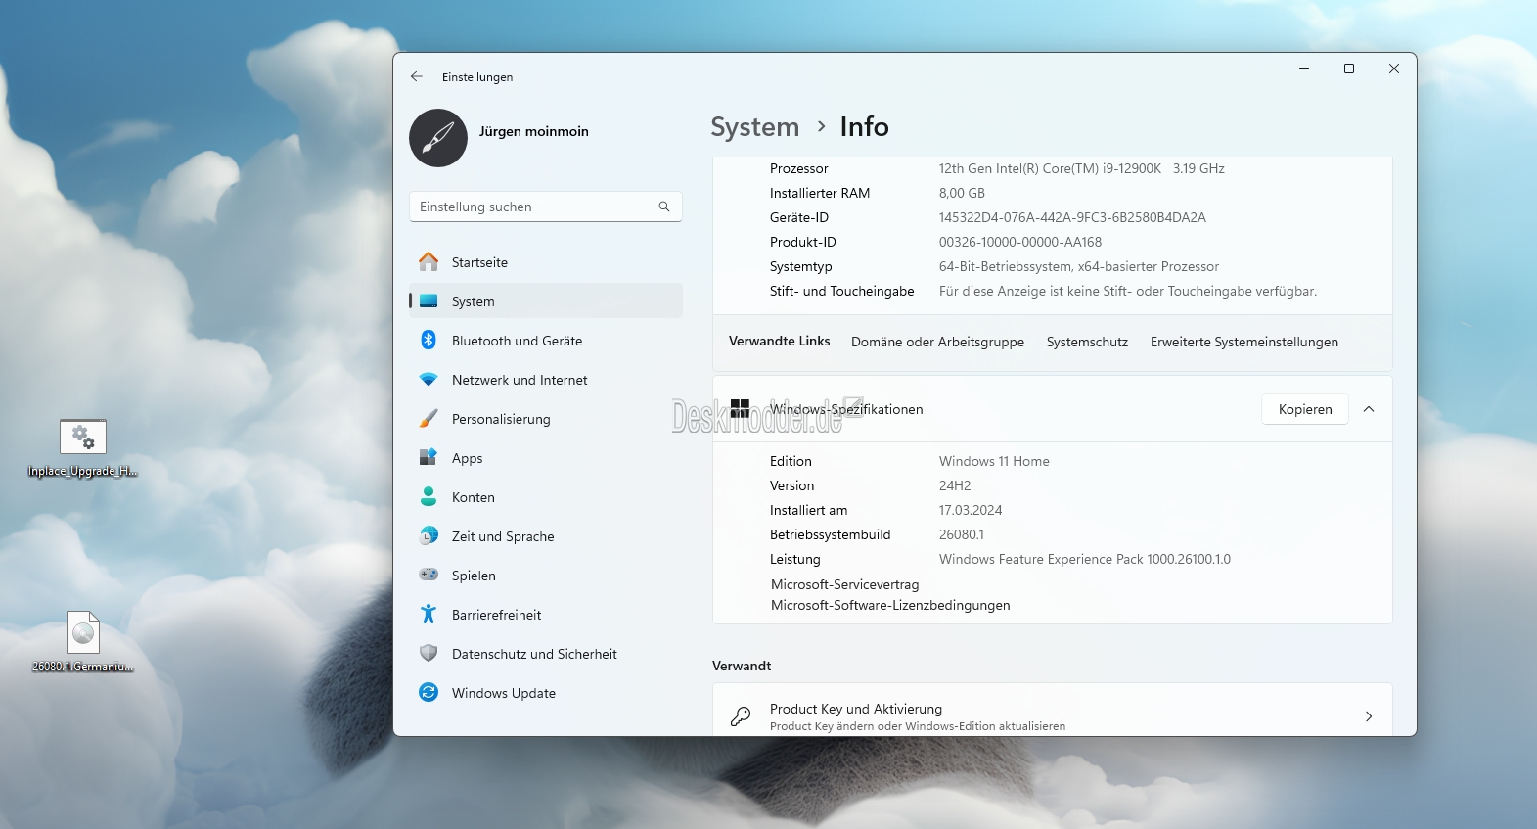Open Personalisierung settings page
Viewport: 1537px width, 829px height.
(546, 419)
